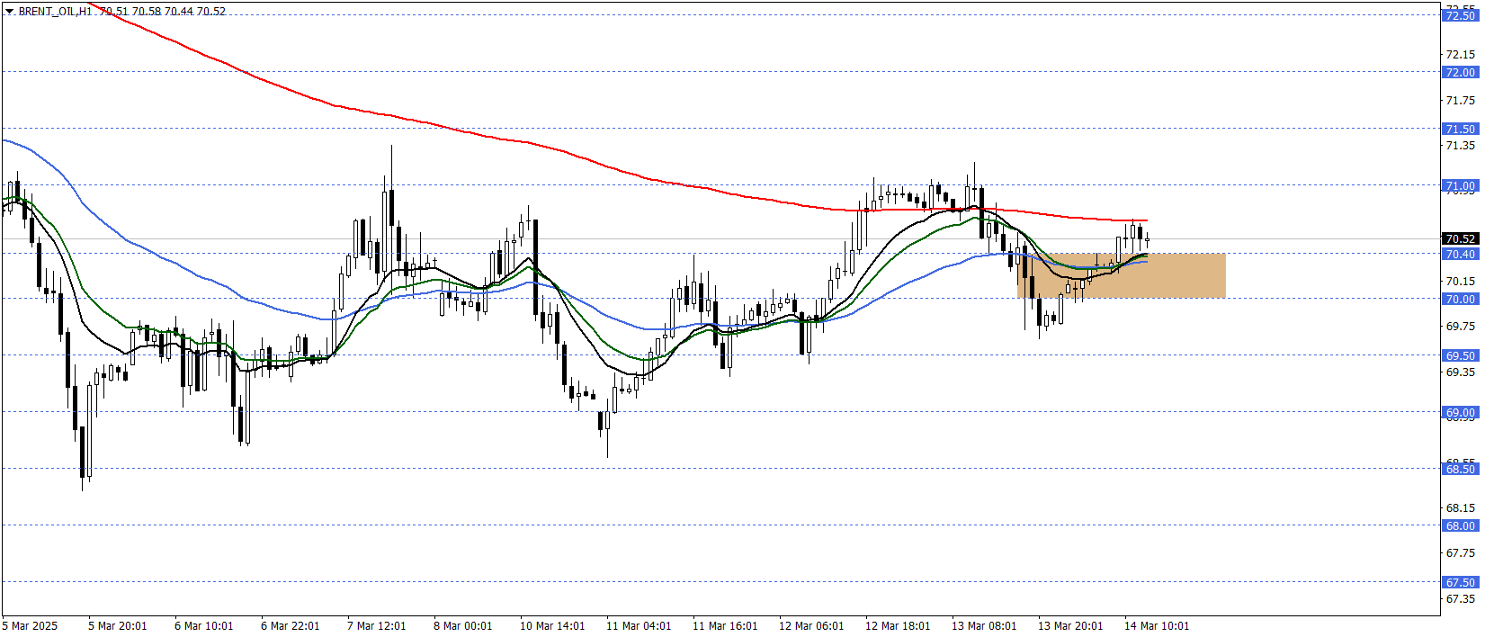Click the 12 Mar 06:01 time label
Screen dimensions: 1485x637
click(811, 626)
